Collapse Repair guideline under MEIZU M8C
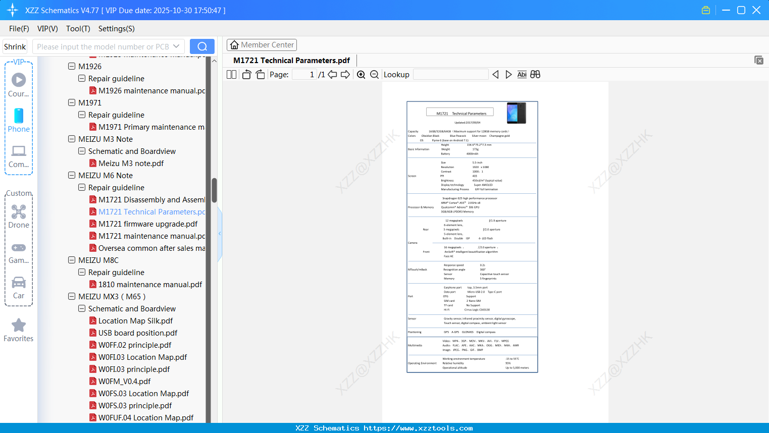Image resolution: width=769 pixels, height=433 pixels. click(82, 272)
